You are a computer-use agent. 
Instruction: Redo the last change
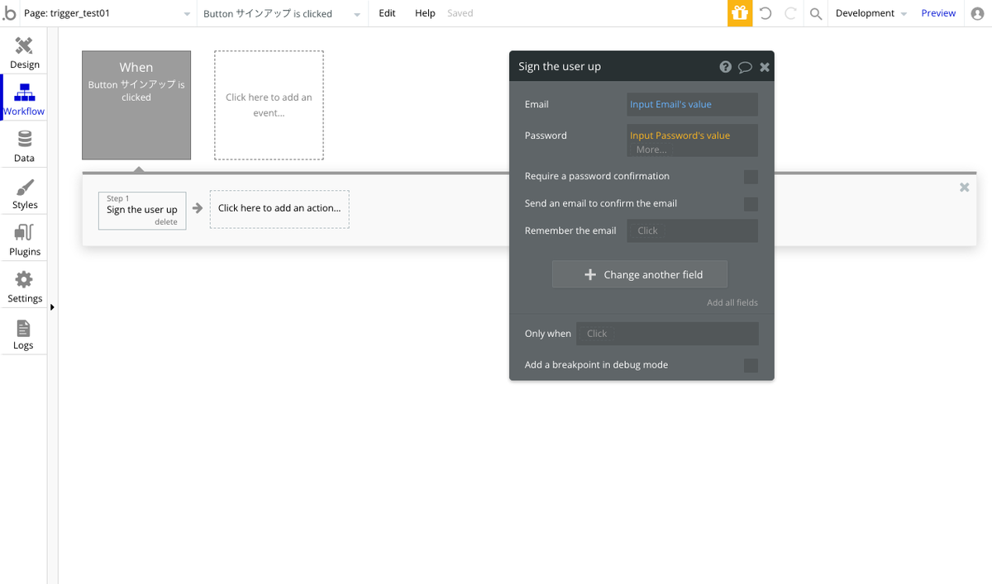click(x=790, y=13)
